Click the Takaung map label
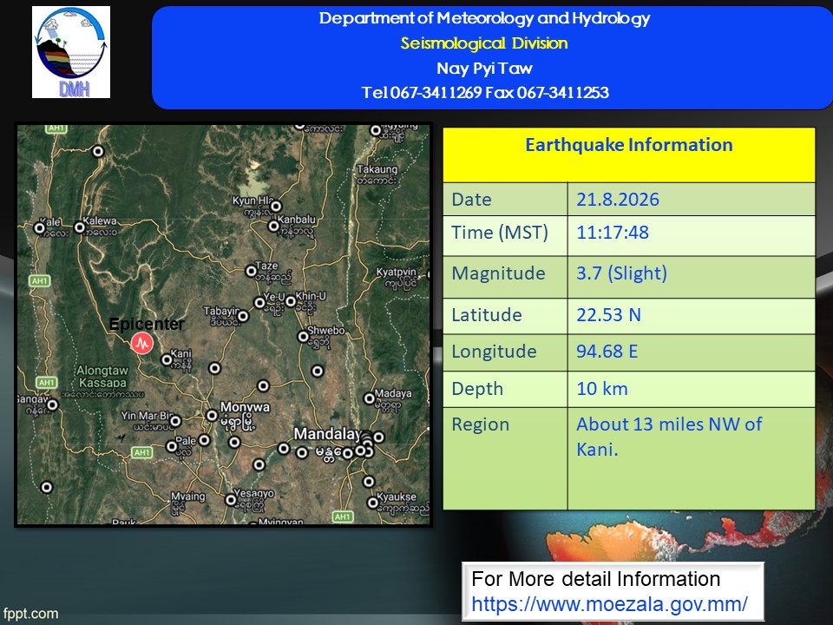Viewport: 833px width, 625px height. (377, 169)
